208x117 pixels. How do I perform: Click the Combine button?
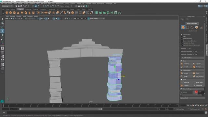(186, 64)
